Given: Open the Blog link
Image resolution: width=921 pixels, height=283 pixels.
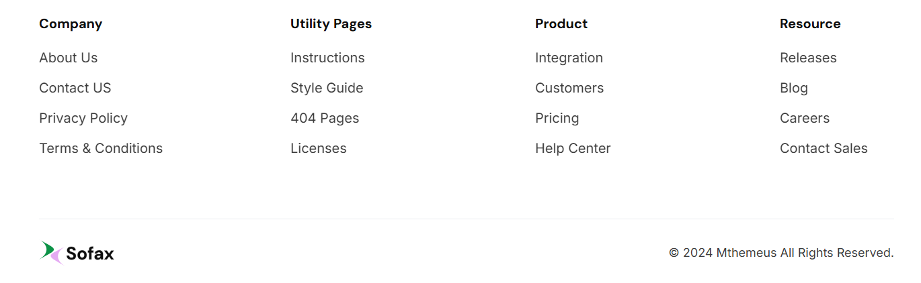Looking at the screenshot, I should [x=793, y=88].
